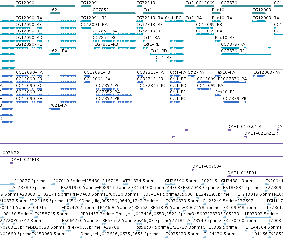This screenshot has width=283, height=239.
Task: Select EST GH24170.5prime
Action: [x=220, y=234]
